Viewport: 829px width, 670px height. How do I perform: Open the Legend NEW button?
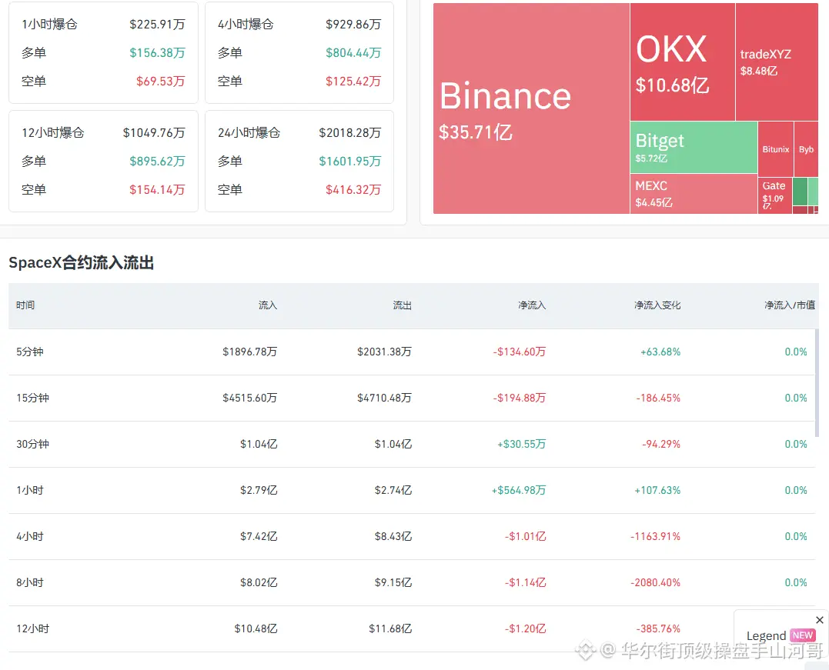coord(781,635)
